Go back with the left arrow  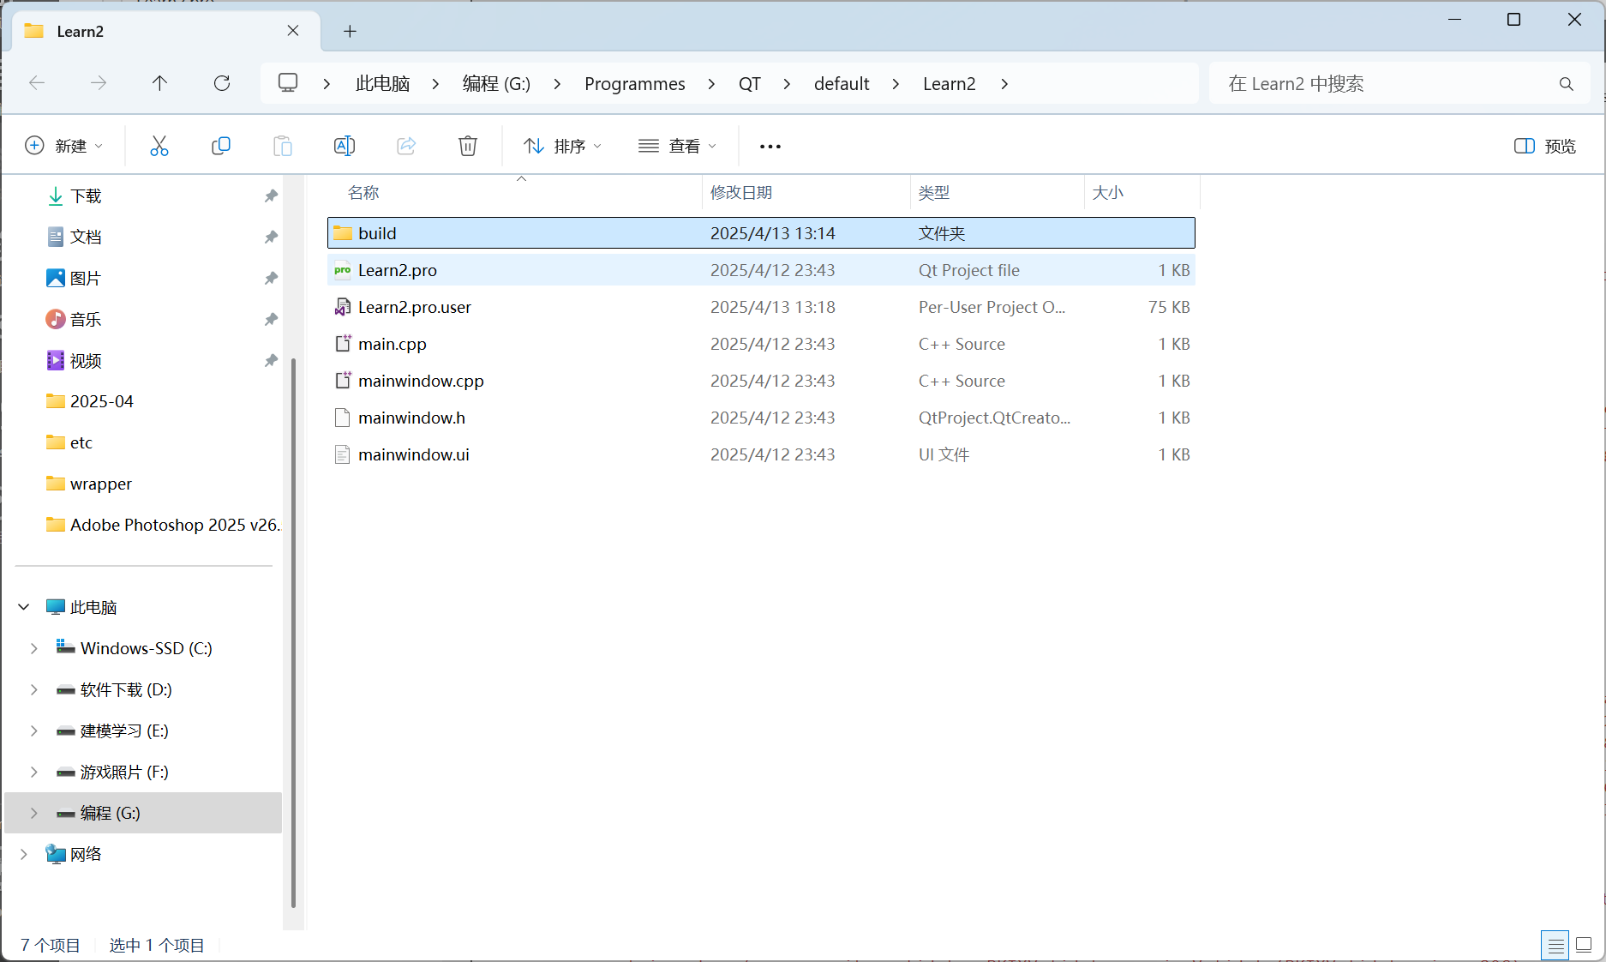37,83
